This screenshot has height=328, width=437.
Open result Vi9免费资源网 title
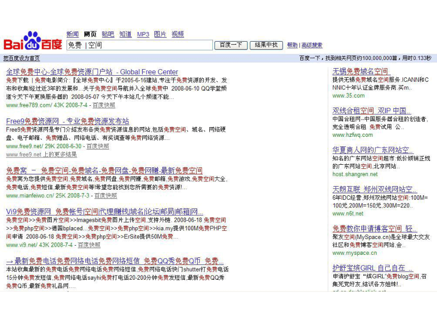105,212
